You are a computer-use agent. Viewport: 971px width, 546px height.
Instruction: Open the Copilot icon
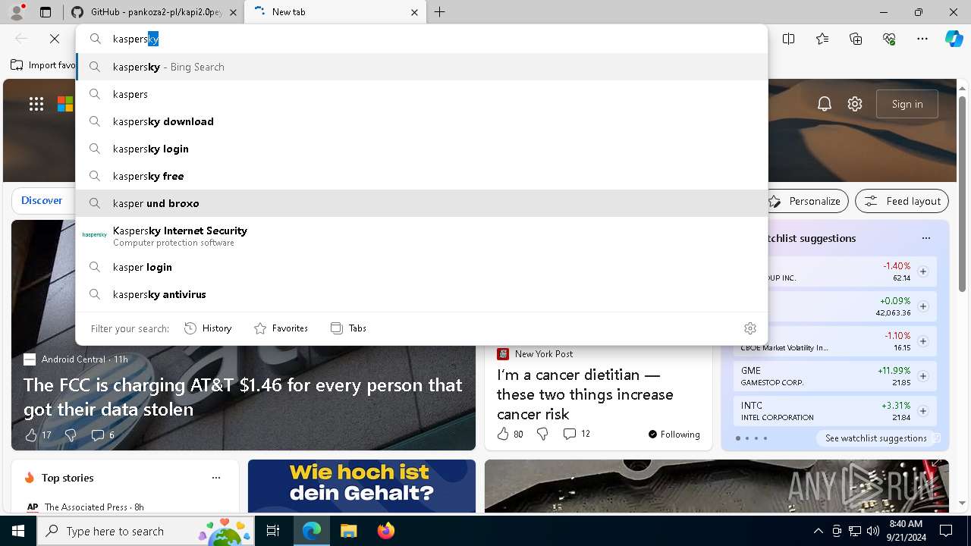point(954,39)
